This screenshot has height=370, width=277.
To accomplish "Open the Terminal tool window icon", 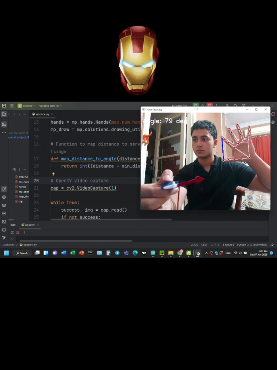I will pyautogui.click(x=4, y=221).
